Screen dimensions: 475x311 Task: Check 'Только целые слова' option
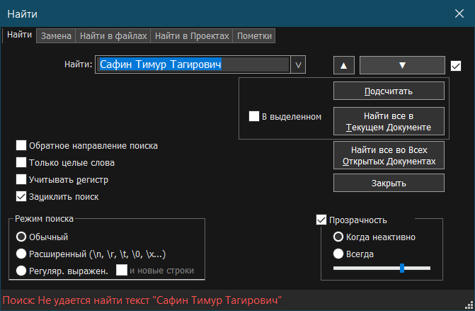coord(21,163)
